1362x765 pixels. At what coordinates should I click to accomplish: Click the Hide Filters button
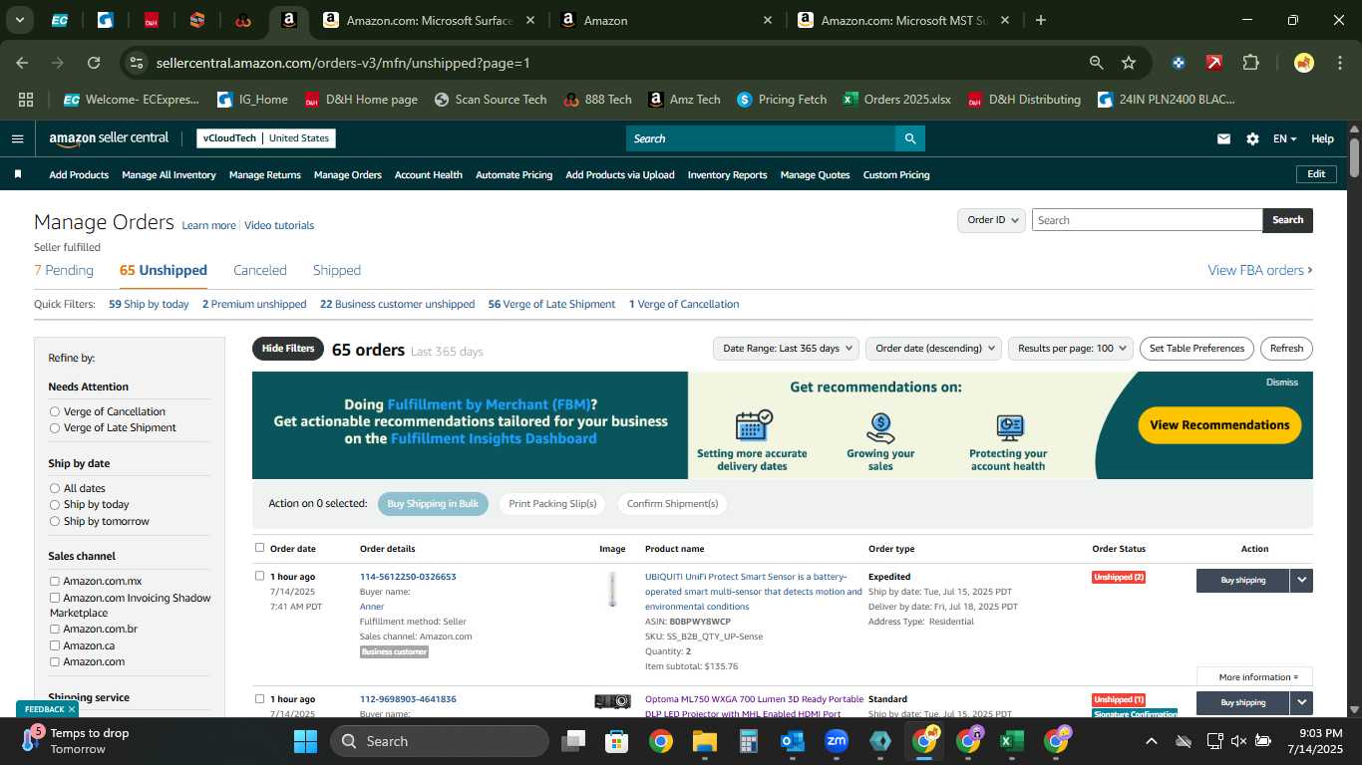(x=288, y=349)
